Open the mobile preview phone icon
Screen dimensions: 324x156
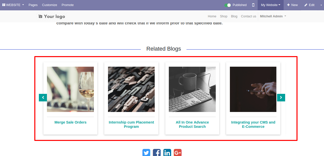click(x=253, y=5)
